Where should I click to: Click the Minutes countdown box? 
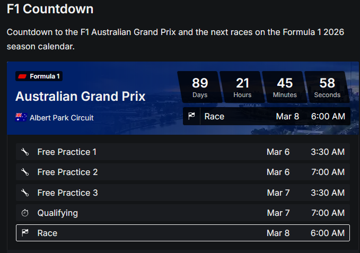pos(285,87)
